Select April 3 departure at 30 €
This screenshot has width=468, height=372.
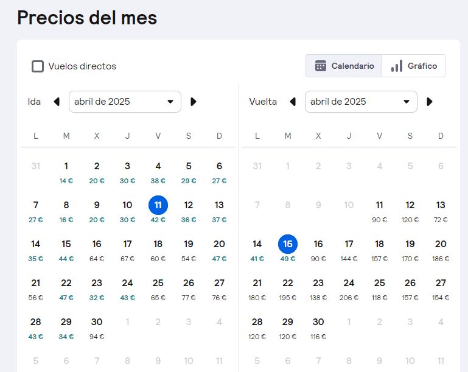coord(127,173)
